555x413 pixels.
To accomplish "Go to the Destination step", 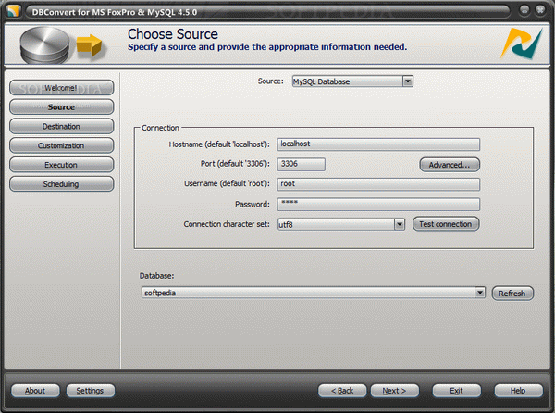I will tap(62, 126).
